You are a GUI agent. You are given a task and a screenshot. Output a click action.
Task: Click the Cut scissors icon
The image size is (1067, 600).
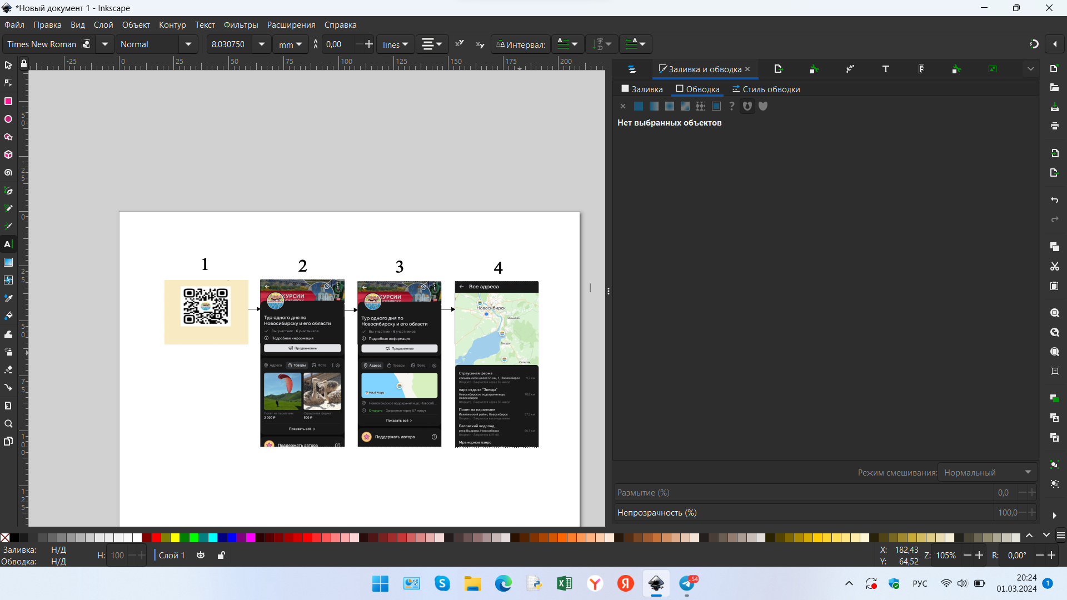pos(1054,267)
